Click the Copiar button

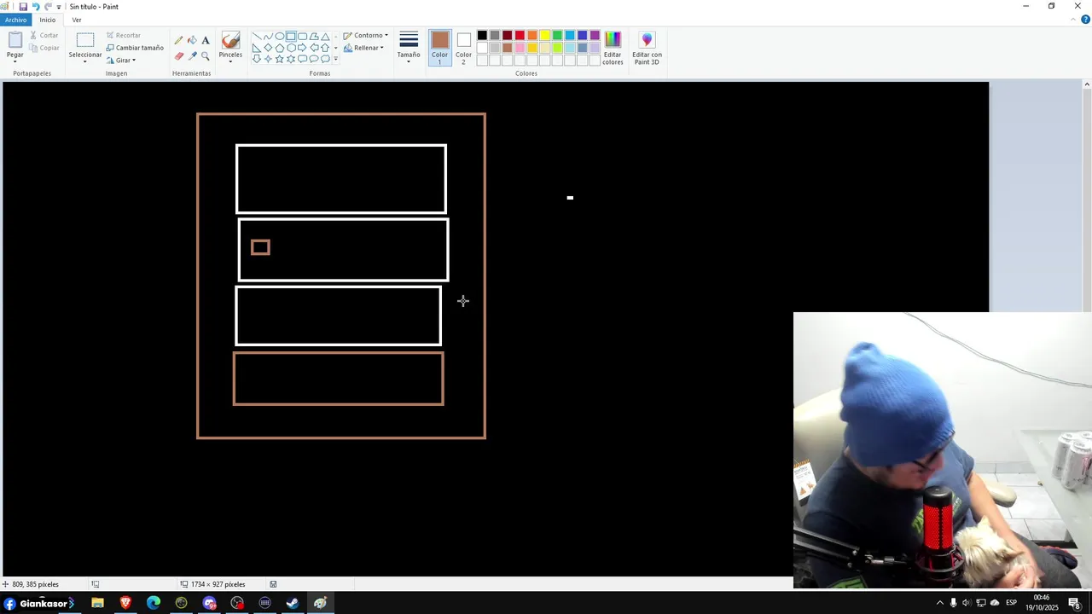(x=44, y=48)
